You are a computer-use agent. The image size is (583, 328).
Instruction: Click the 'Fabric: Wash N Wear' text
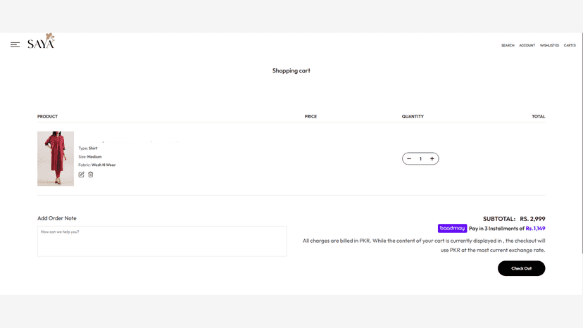click(97, 165)
